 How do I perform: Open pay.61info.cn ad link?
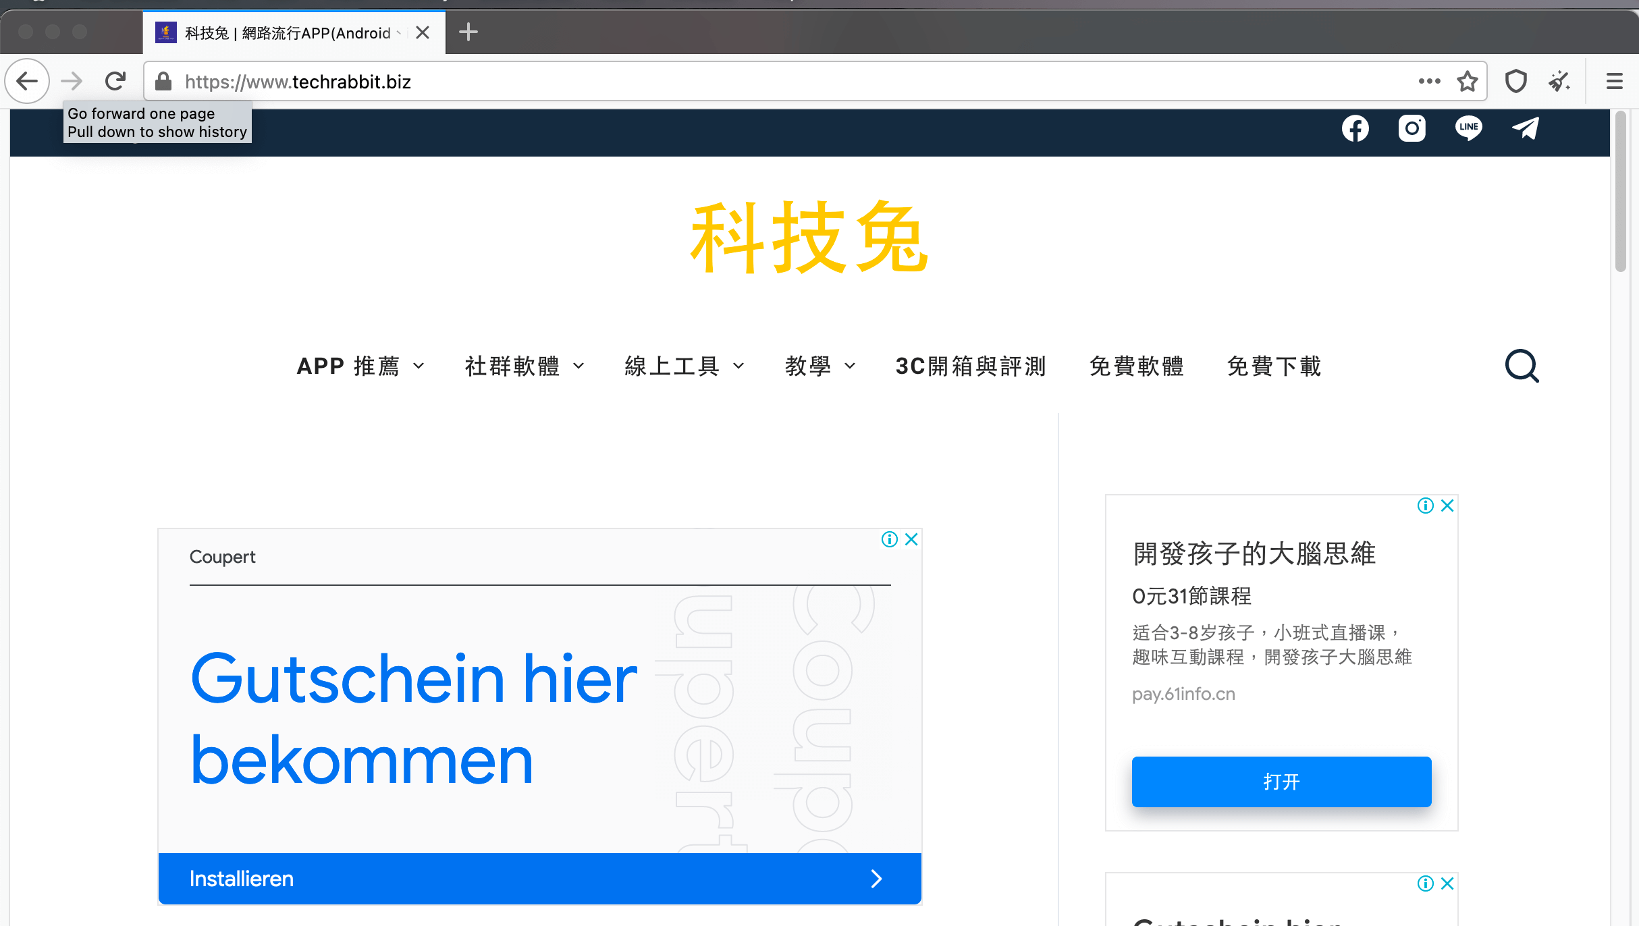pyautogui.click(x=1183, y=694)
